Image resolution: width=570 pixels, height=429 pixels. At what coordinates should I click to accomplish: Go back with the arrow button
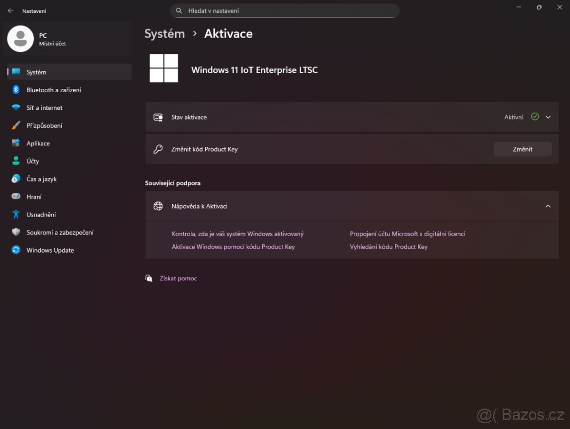point(10,10)
